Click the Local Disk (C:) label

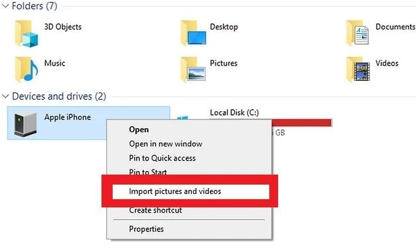click(x=234, y=112)
